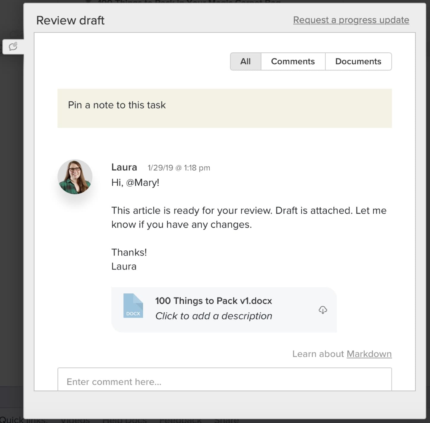Click 'Click to add a description' on attachment
Screen dimensions: 430x423
point(214,316)
